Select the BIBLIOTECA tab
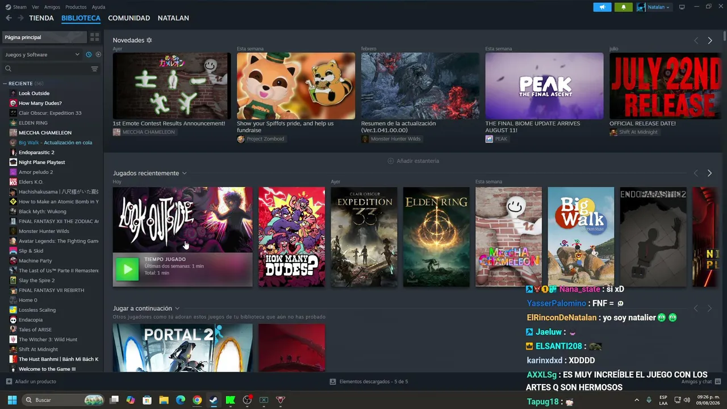 click(x=81, y=18)
